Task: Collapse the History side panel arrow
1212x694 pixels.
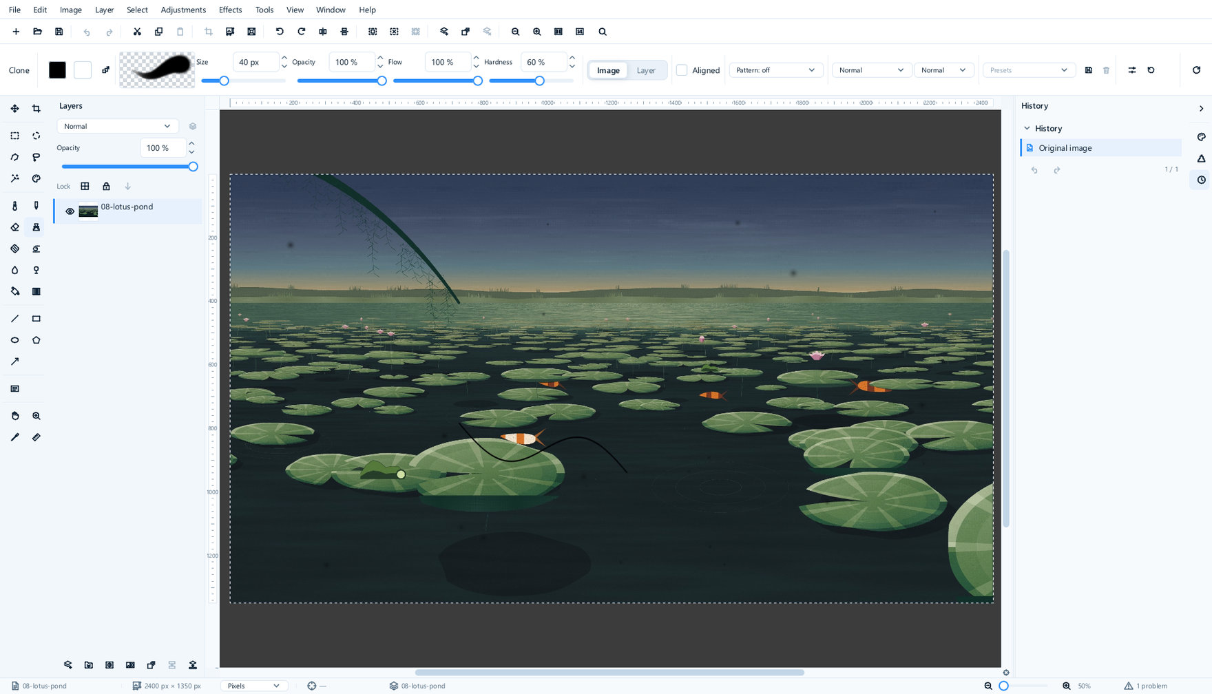Action: point(1201,109)
